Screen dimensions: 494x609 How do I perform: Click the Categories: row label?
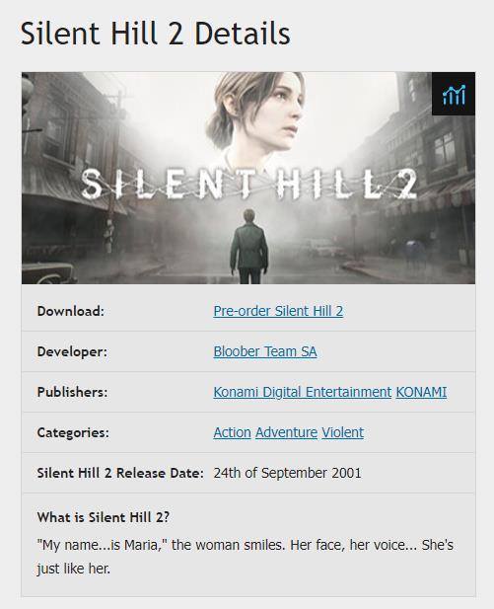tap(73, 432)
